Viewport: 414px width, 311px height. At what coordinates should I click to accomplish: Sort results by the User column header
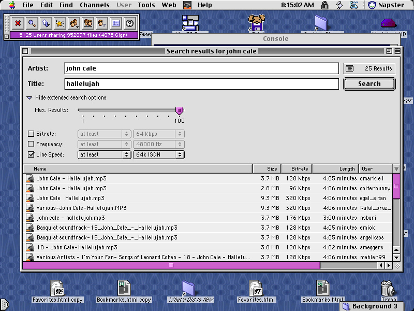coord(376,169)
